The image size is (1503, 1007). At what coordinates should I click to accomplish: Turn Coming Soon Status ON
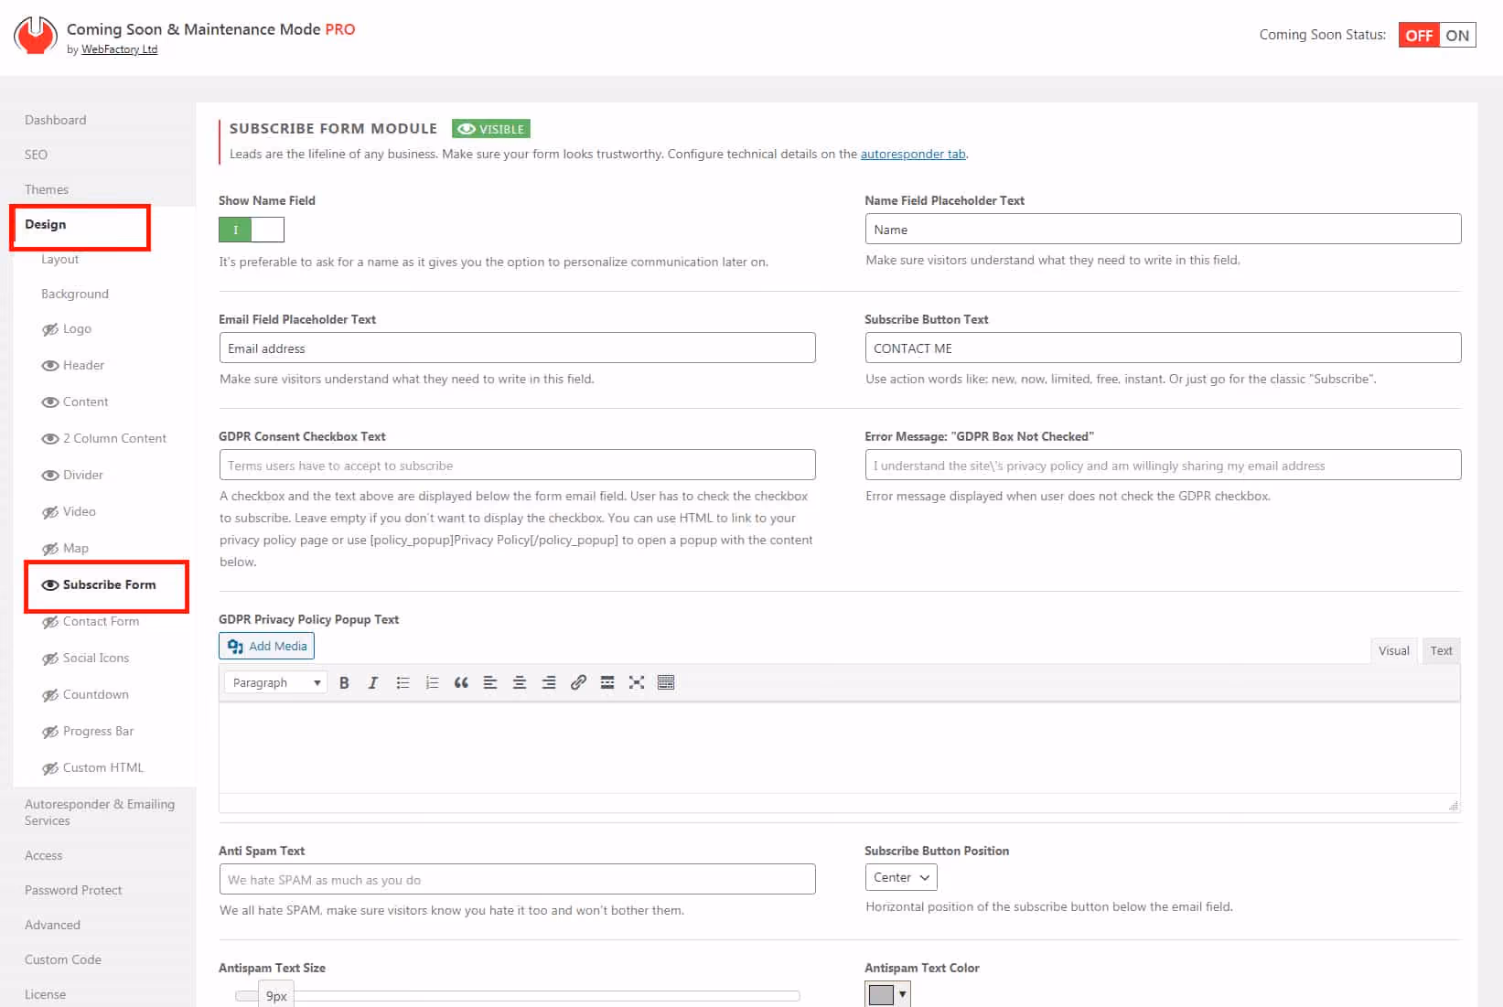coord(1457,35)
